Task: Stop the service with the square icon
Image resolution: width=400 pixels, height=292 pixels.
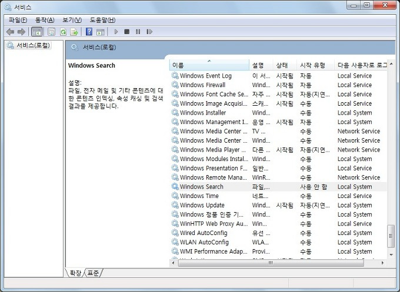Action: pyautogui.click(x=127, y=32)
